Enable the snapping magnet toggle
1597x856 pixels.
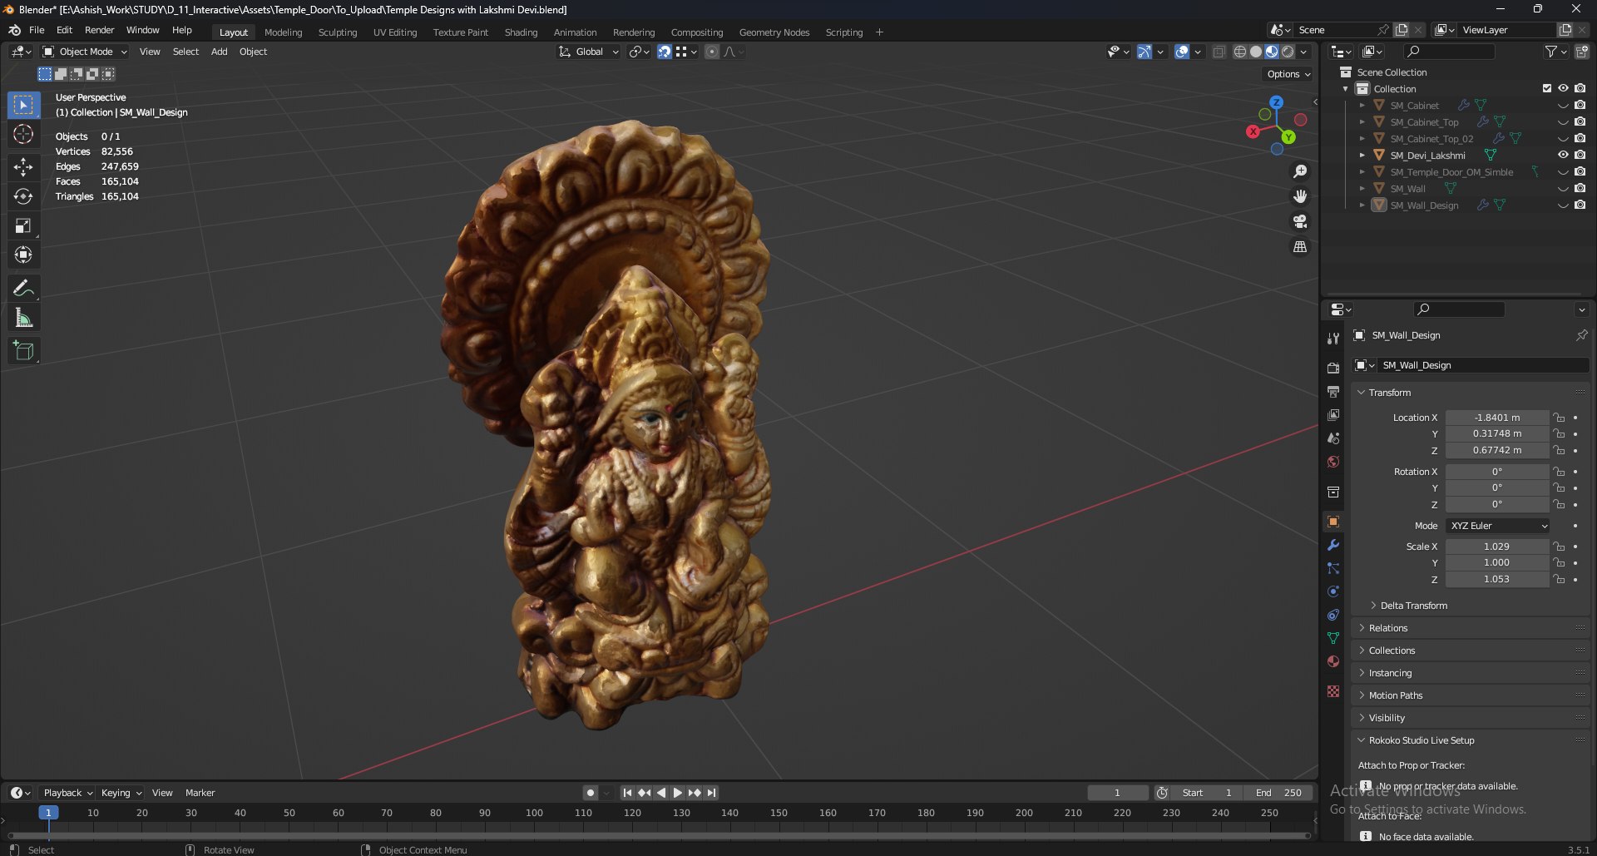tap(665, 52)
